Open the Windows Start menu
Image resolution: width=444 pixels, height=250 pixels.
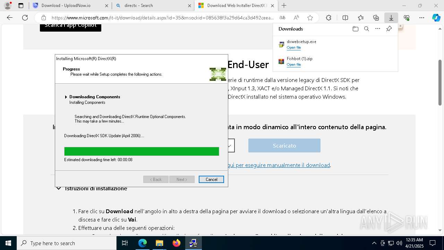click(x=8, y=243)
